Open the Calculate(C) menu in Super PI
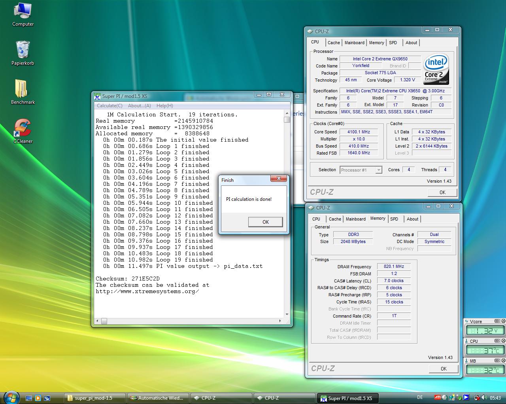Viewport: 506px width, 404px height. pos(110,106)
